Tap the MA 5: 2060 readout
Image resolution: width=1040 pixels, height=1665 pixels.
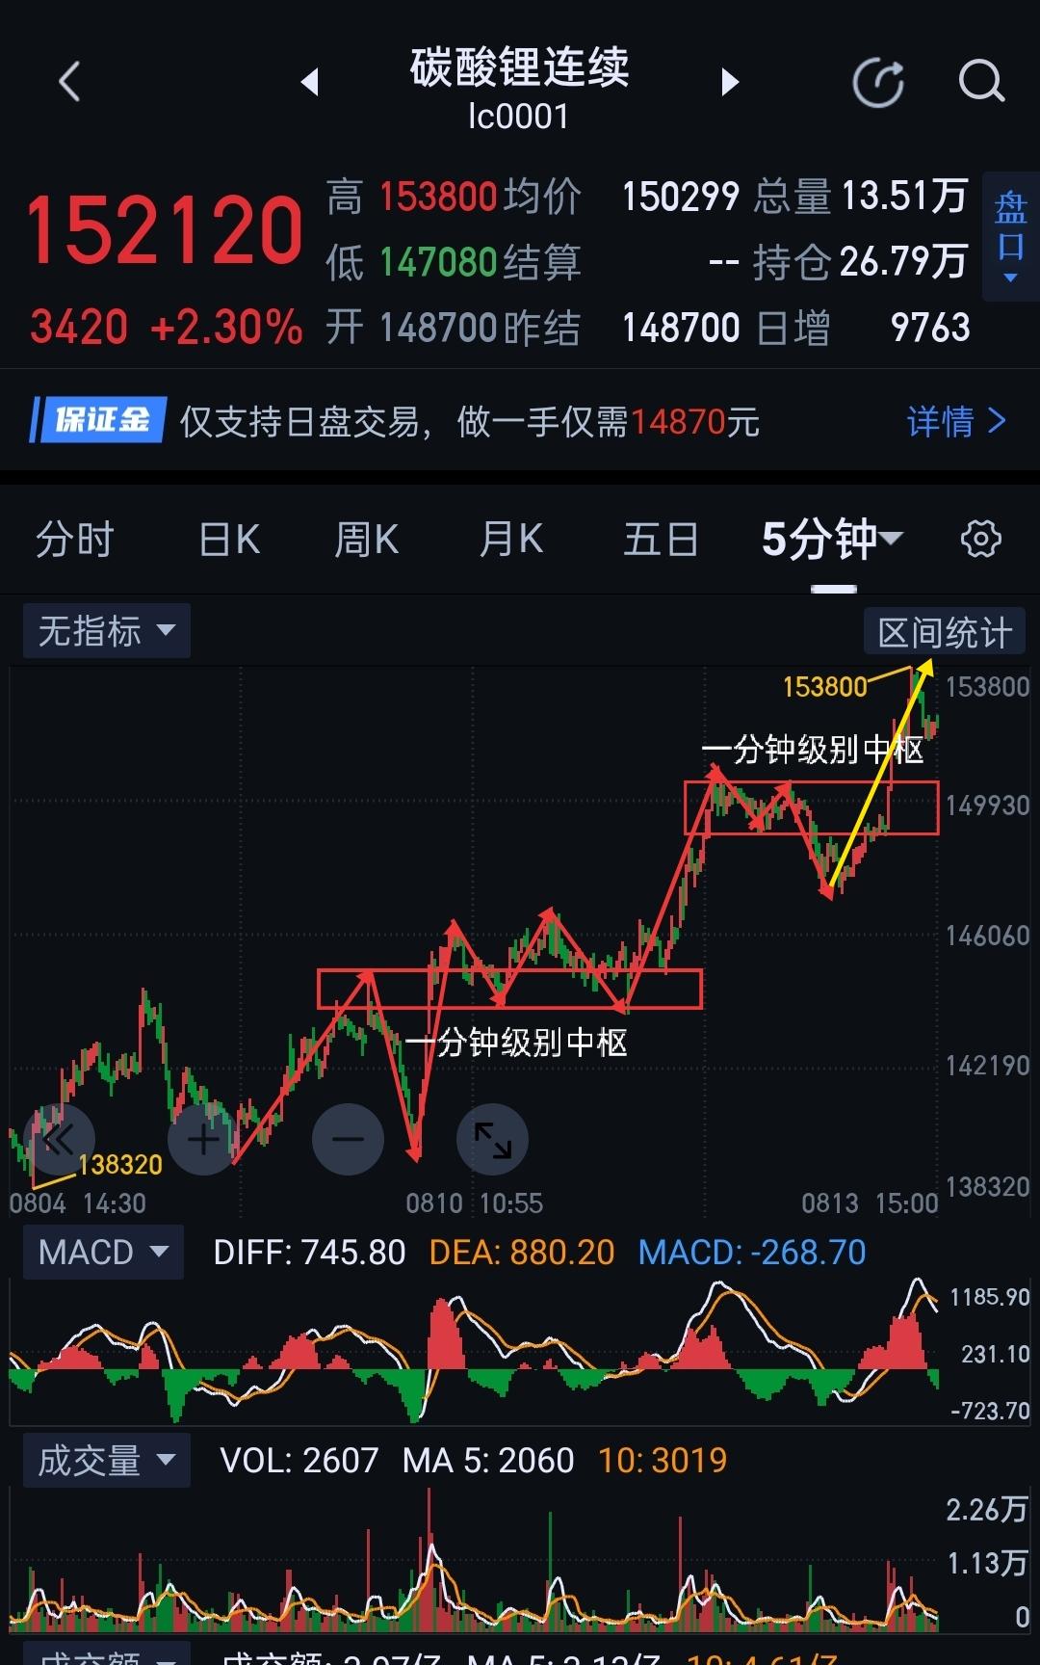tap(488, 1461)
